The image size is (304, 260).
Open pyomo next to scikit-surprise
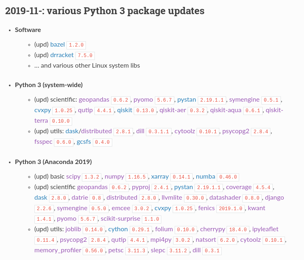coord(67,219)
